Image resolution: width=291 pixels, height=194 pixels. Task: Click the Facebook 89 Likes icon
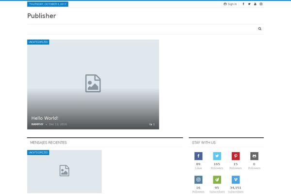click(198, 156)
